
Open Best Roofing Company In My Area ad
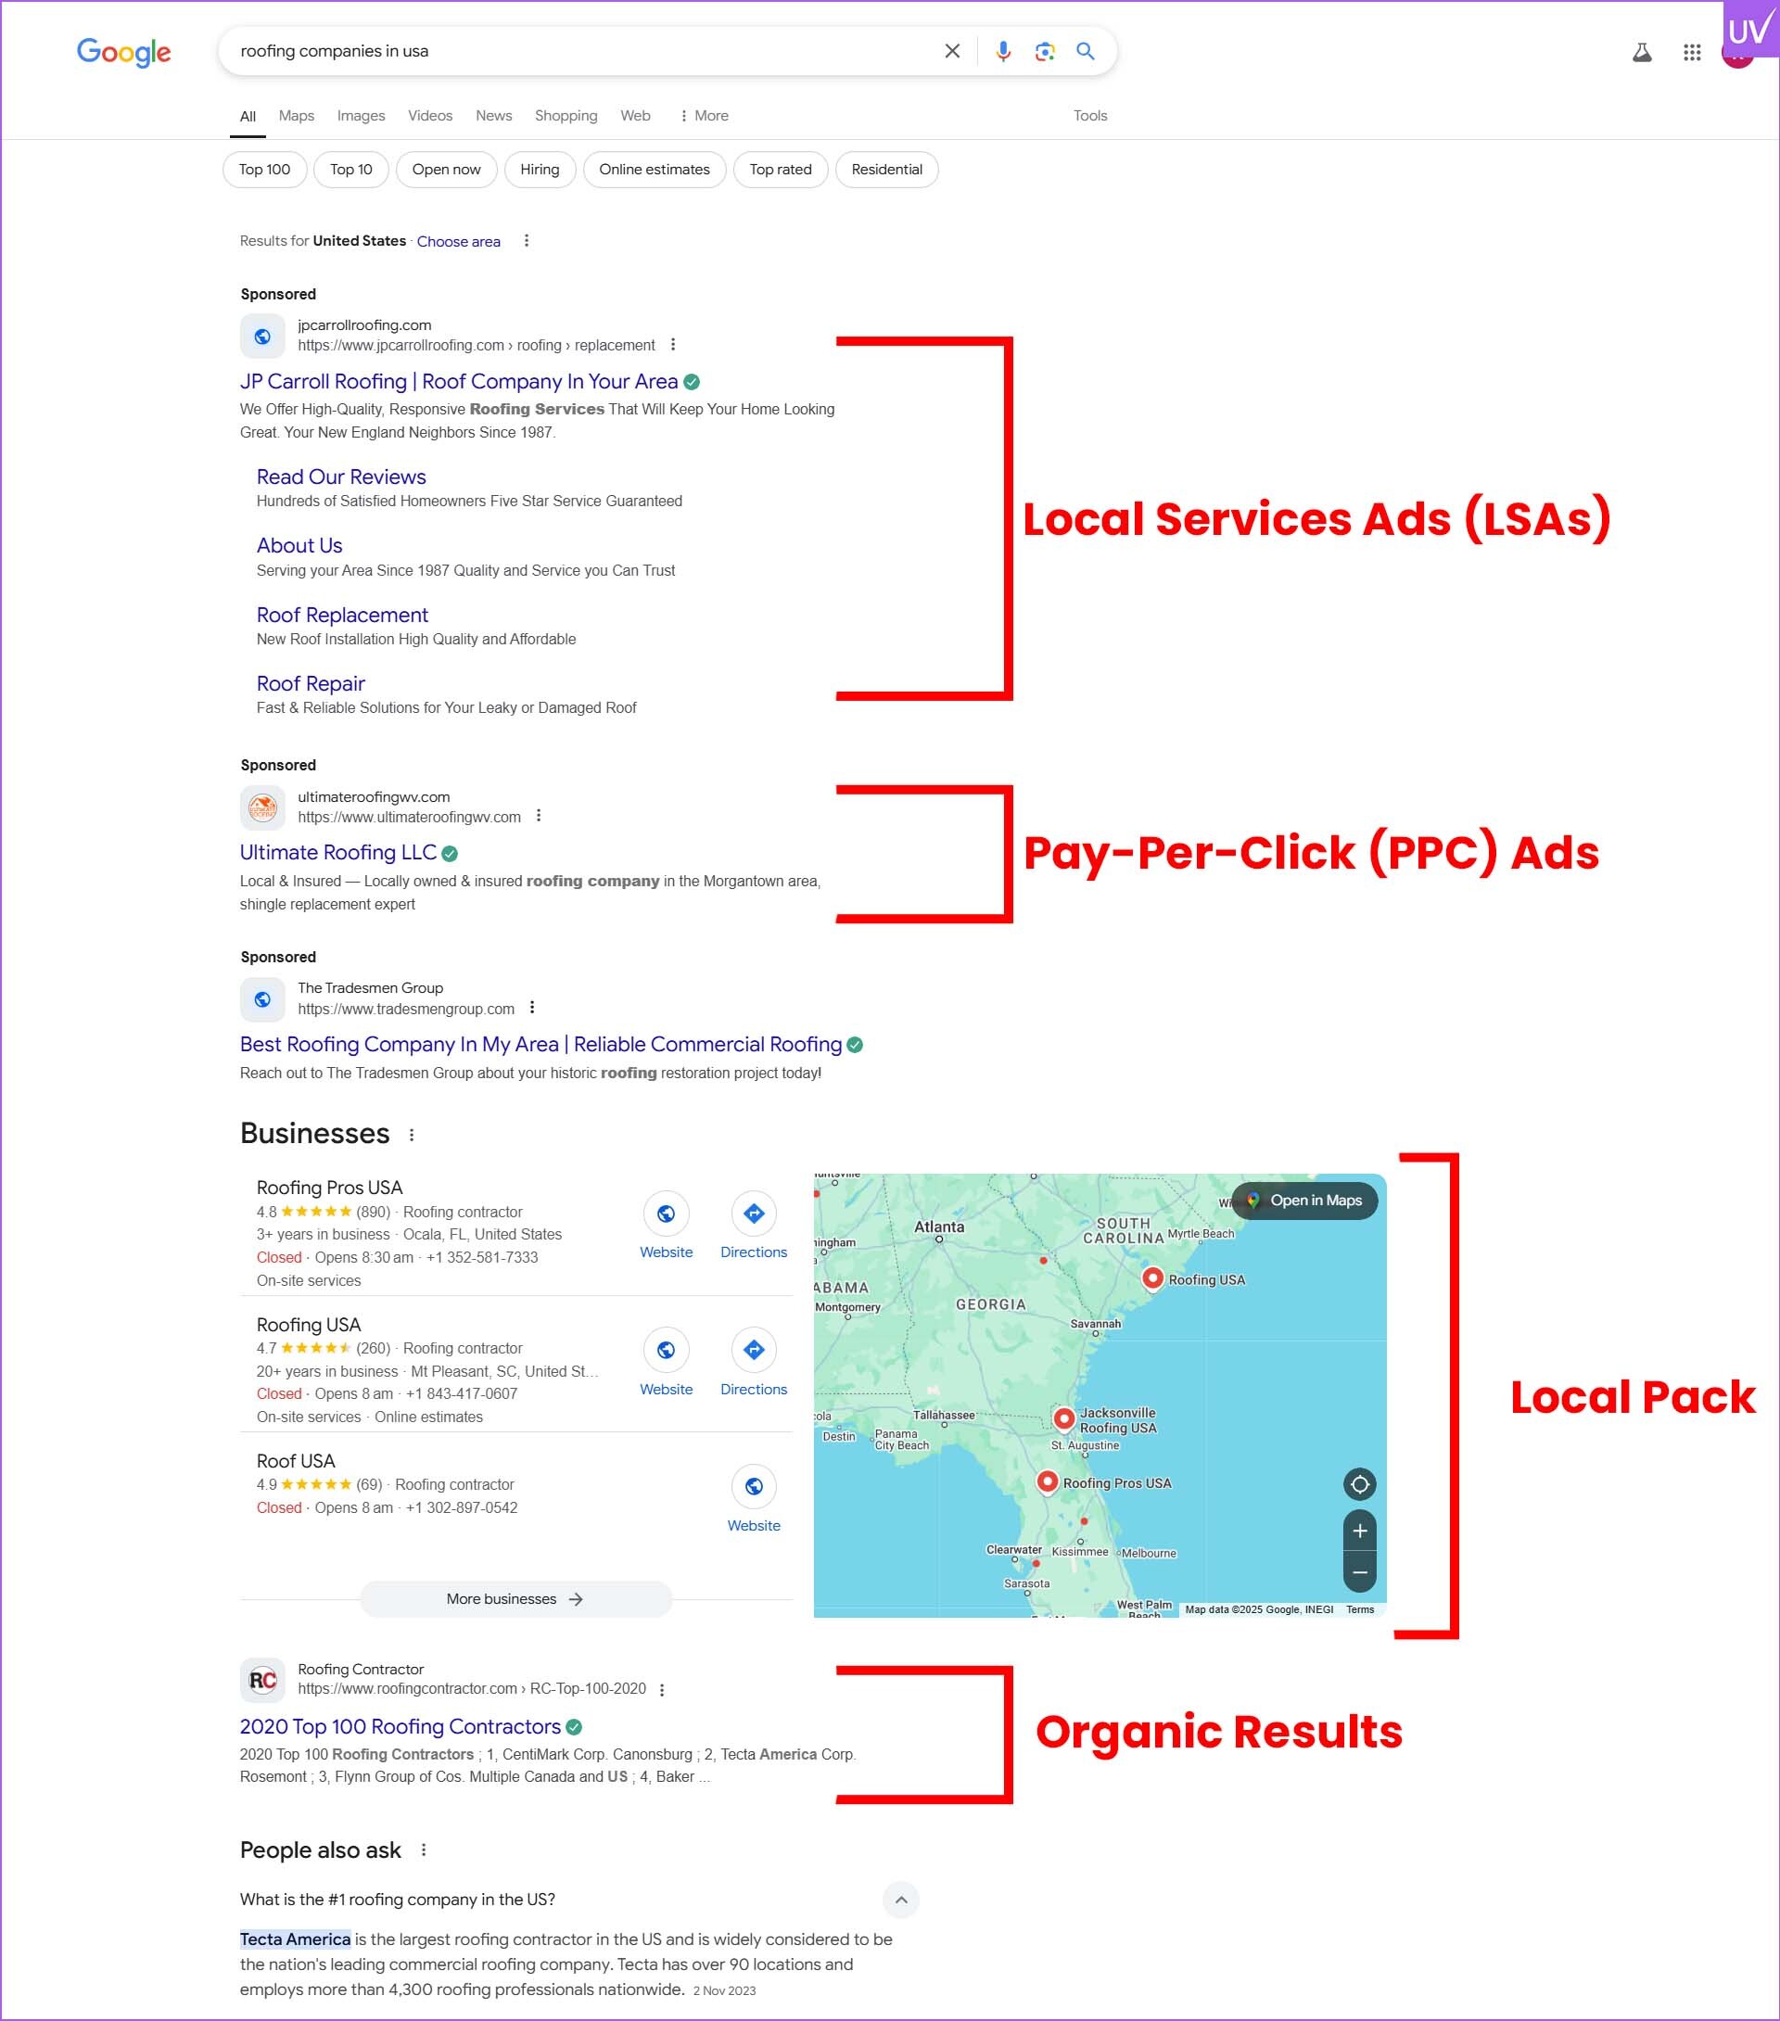(x=540, y=1044)
